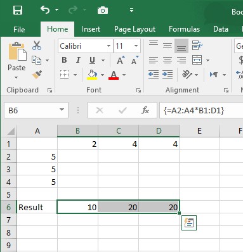Open the Undo history dropdown arrow
Screen dimensions: 243x252
coord(56,9)
